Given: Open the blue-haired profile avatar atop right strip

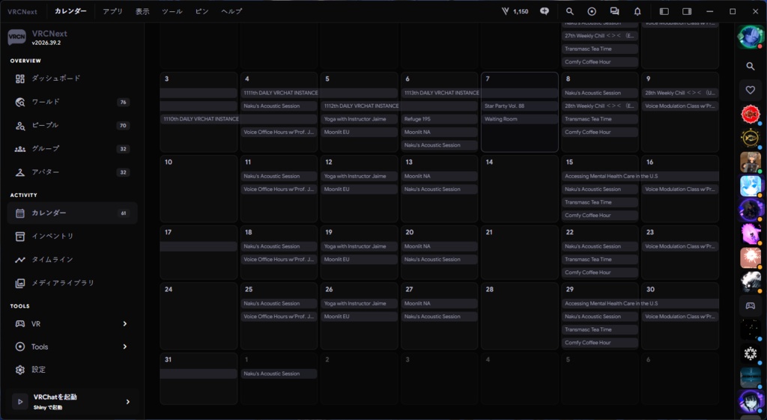Looking at the screenshot, I should (751, 37).
